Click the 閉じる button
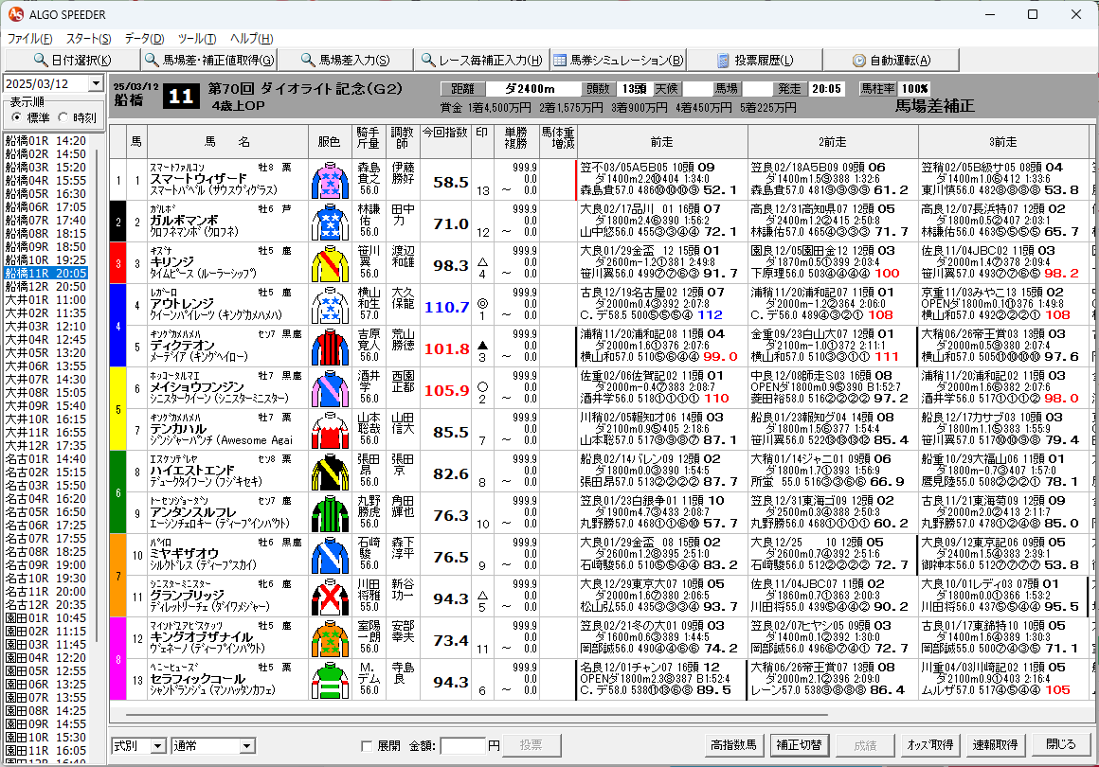The image size is (1099, 767). [x=1060, y=744]
